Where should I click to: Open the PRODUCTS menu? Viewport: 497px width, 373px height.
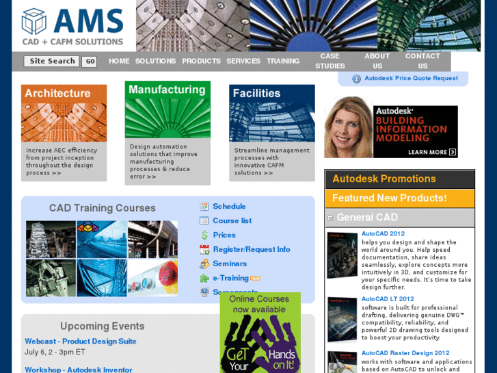coord(201,61)
